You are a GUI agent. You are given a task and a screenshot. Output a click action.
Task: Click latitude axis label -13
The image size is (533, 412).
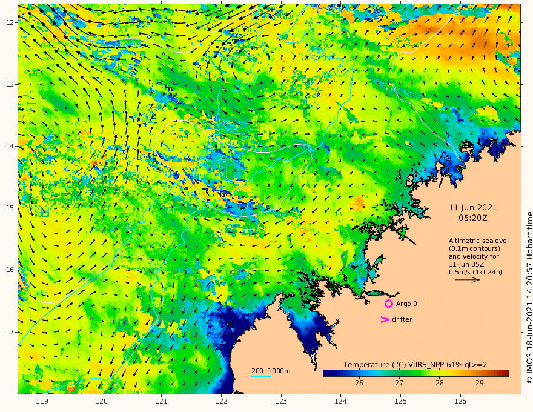click(9, 84)
